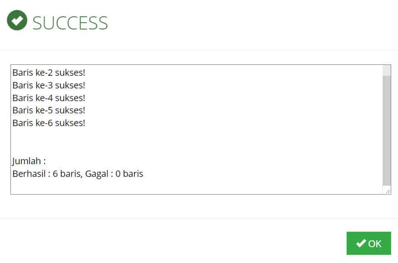Click the checkmark icon inside the OK button
398x263 pixels.
[x=361, y=243]
